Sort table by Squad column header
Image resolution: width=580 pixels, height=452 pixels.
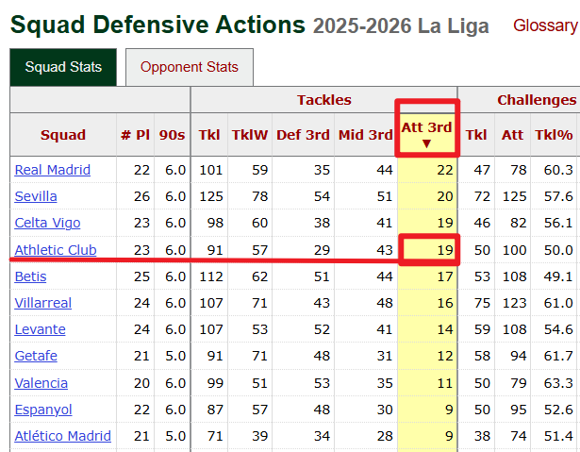click(63, 135)
